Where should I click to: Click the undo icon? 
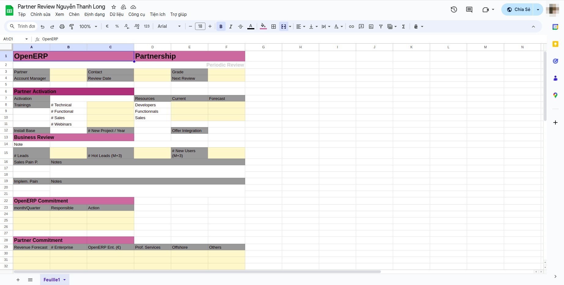pos(42,27)
